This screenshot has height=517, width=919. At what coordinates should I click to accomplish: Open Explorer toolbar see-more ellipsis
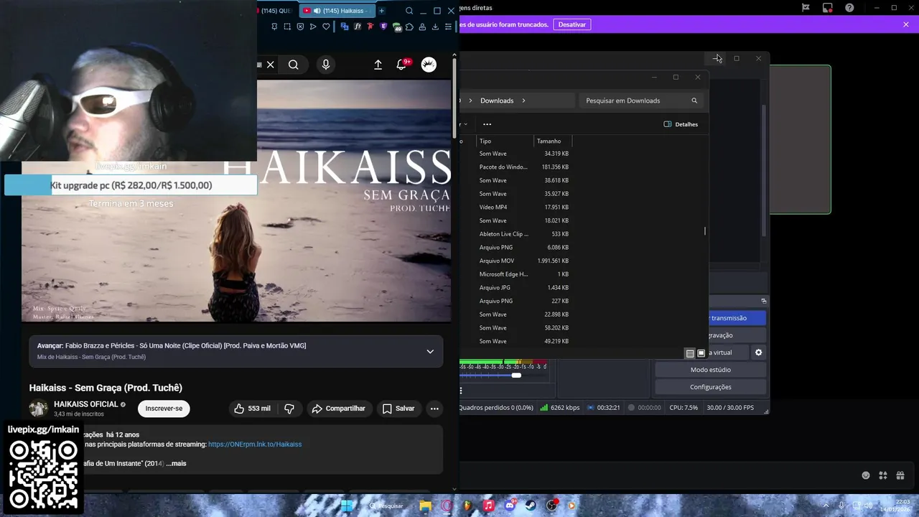[487, 124]
